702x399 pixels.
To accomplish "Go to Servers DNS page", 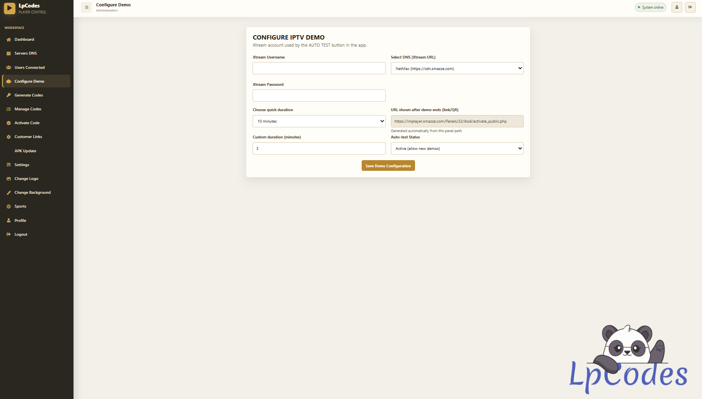I will pyautogui.click(x=36, y=53).
